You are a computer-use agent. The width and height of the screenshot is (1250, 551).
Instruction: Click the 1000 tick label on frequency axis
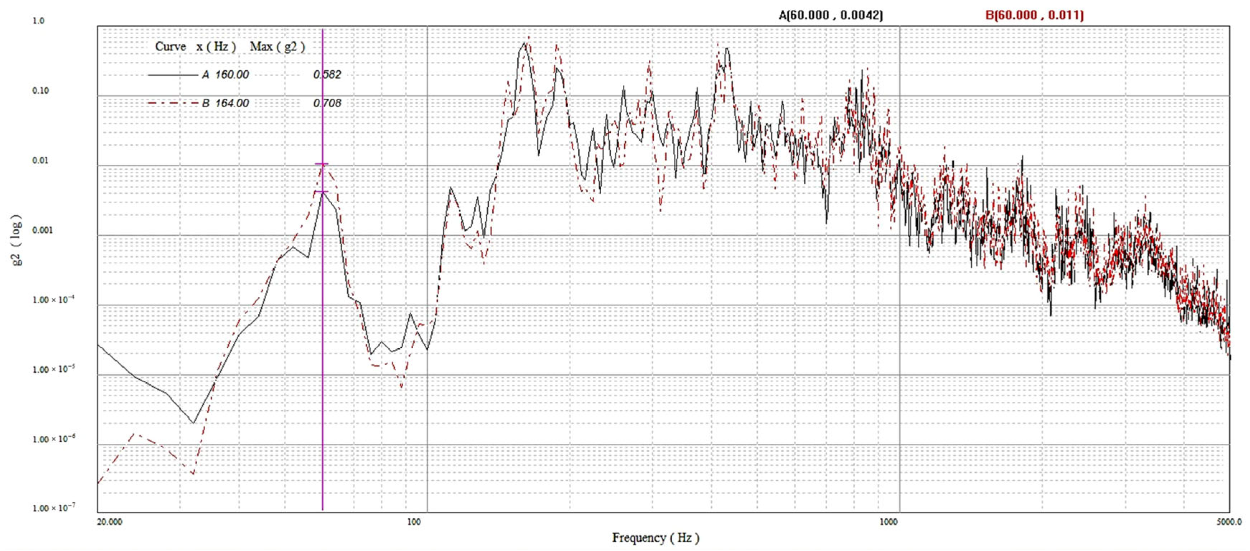(888, 522)
